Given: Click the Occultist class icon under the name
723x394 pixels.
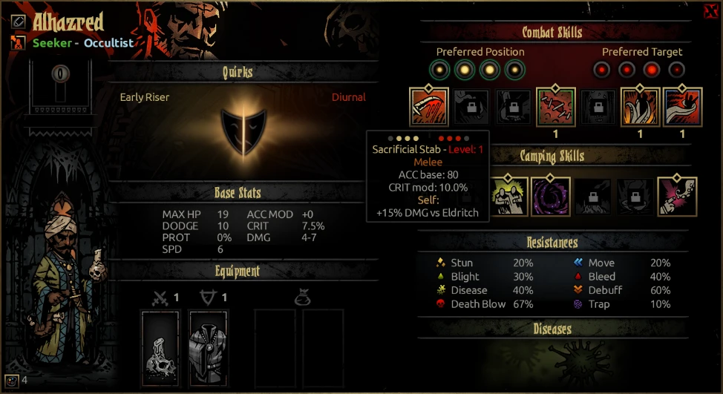Looking at the screenshot, I should tap(18, 42).
